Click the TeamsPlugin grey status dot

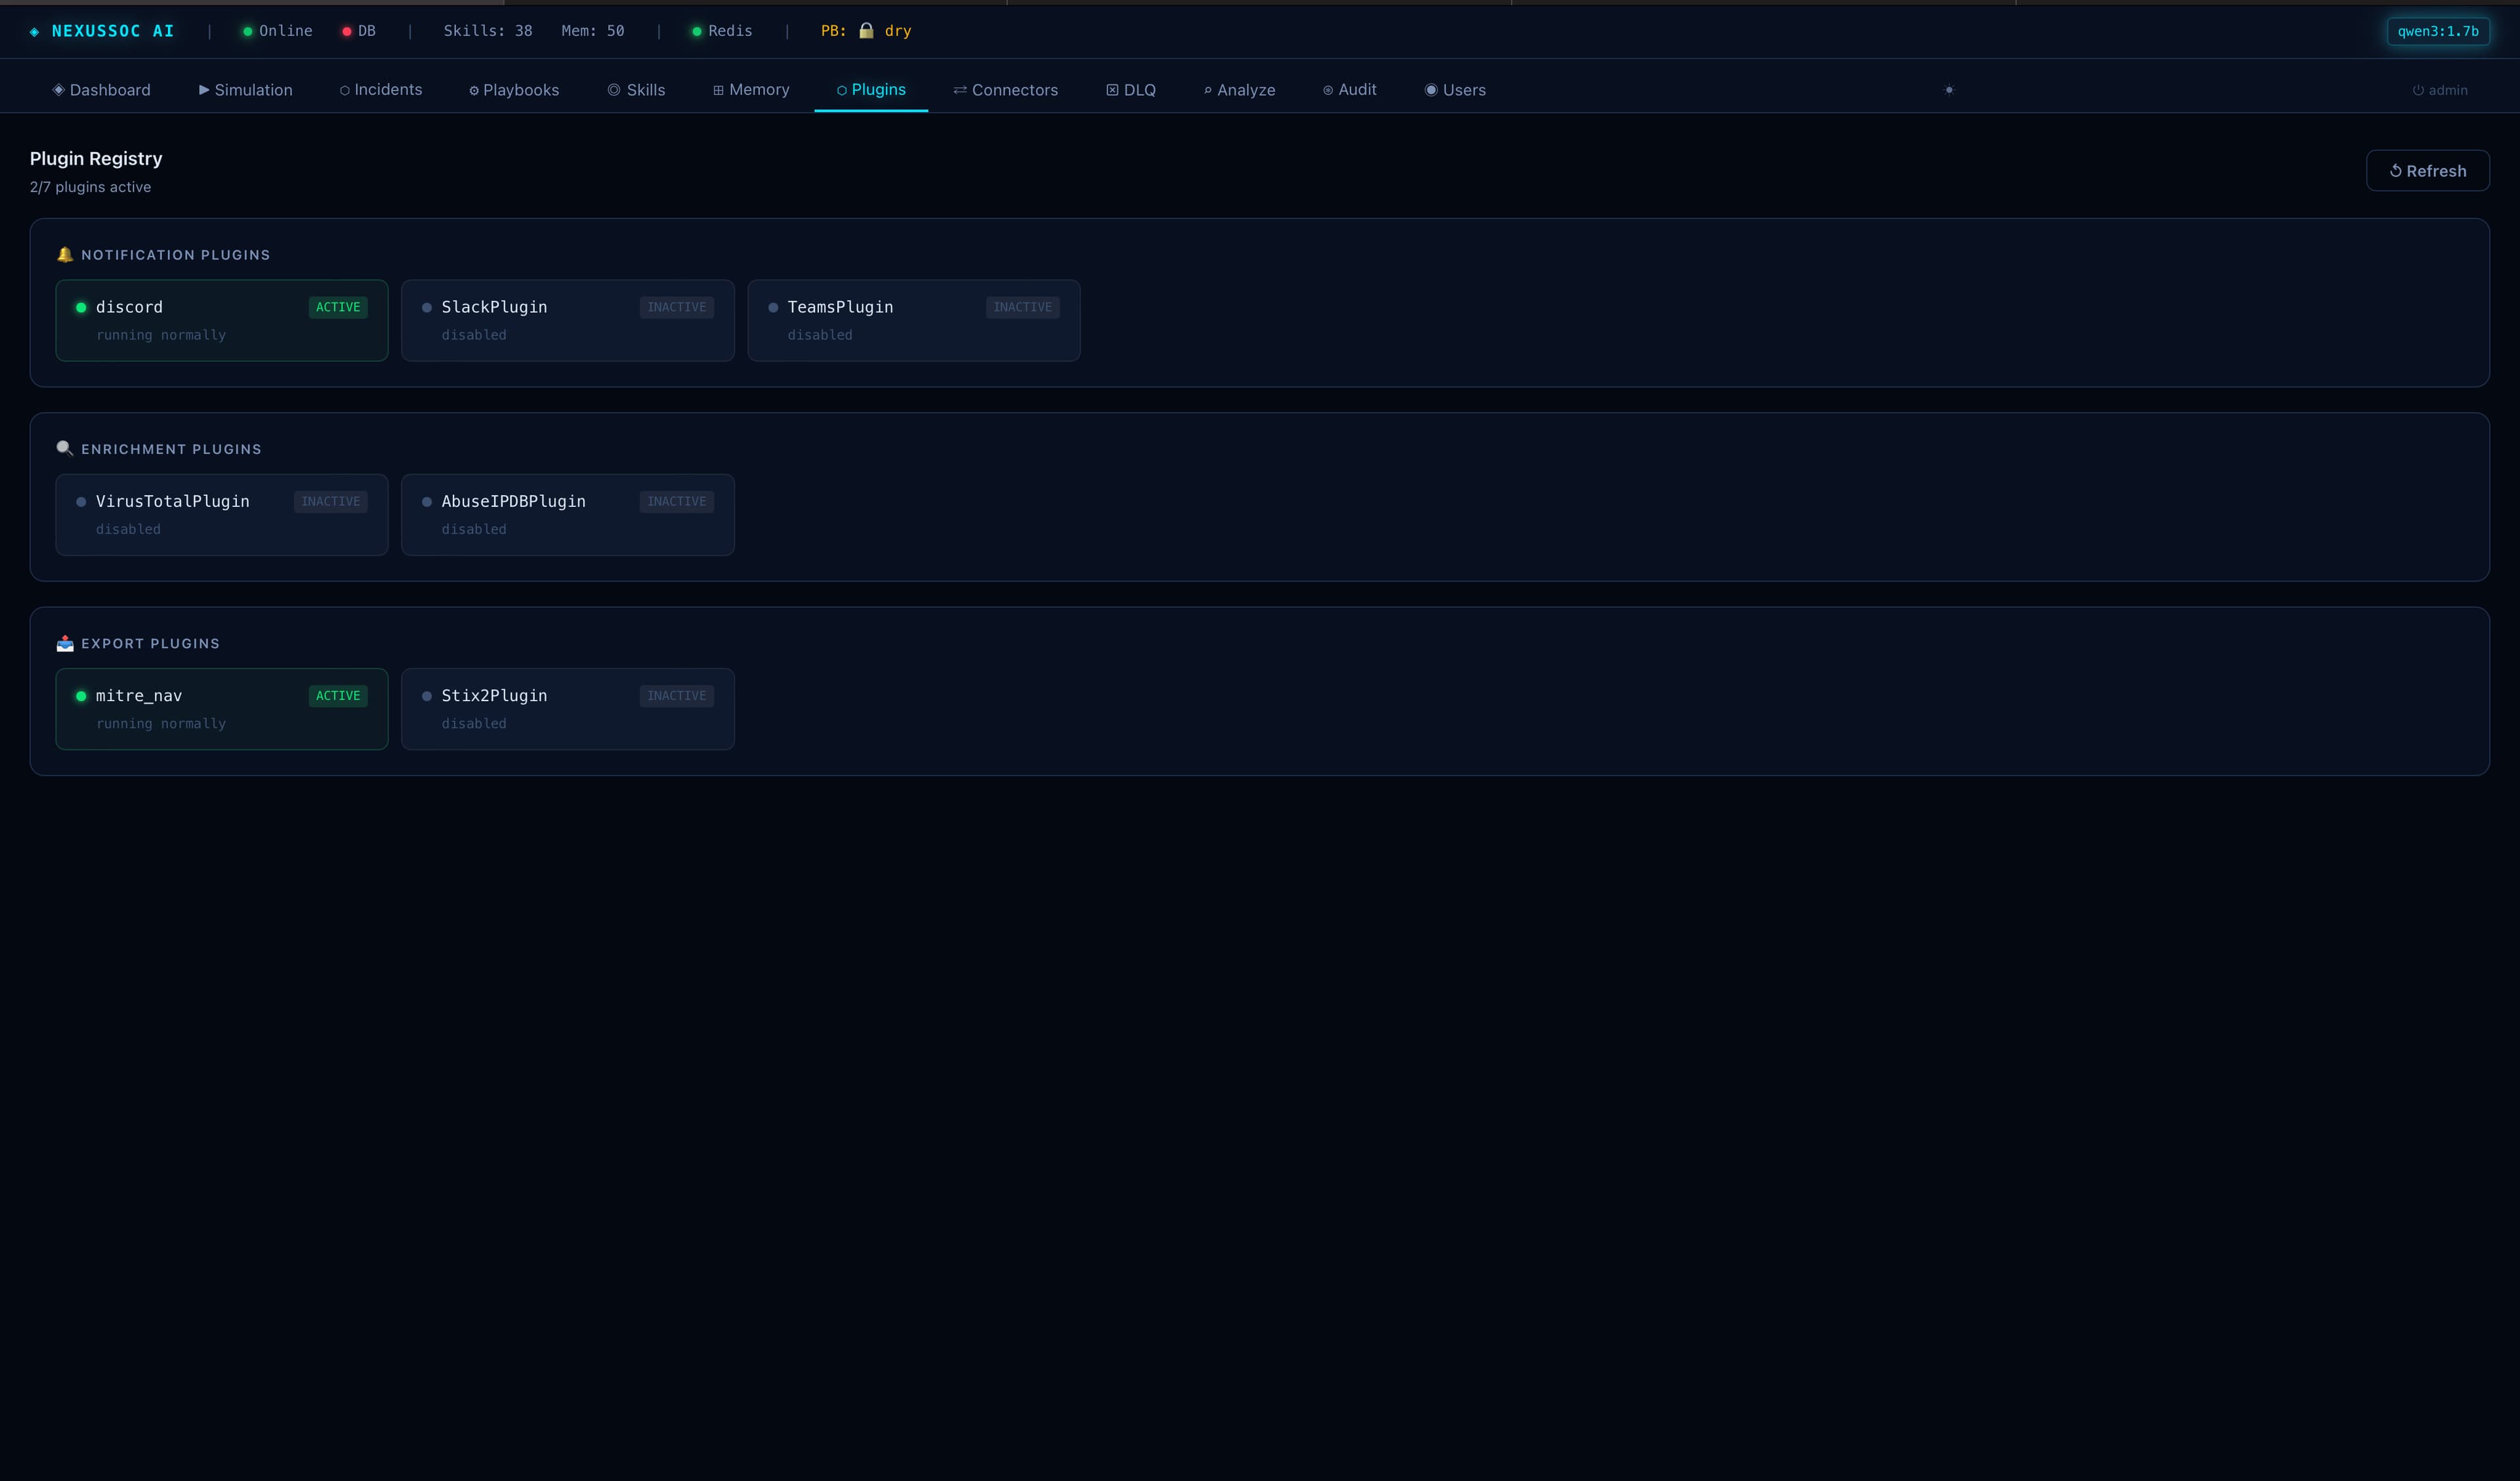click(773, 308)
